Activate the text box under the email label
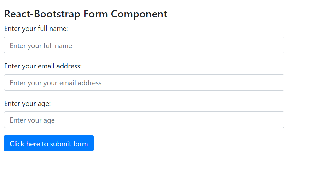This screenshot has height=182, width=314. 144,83
